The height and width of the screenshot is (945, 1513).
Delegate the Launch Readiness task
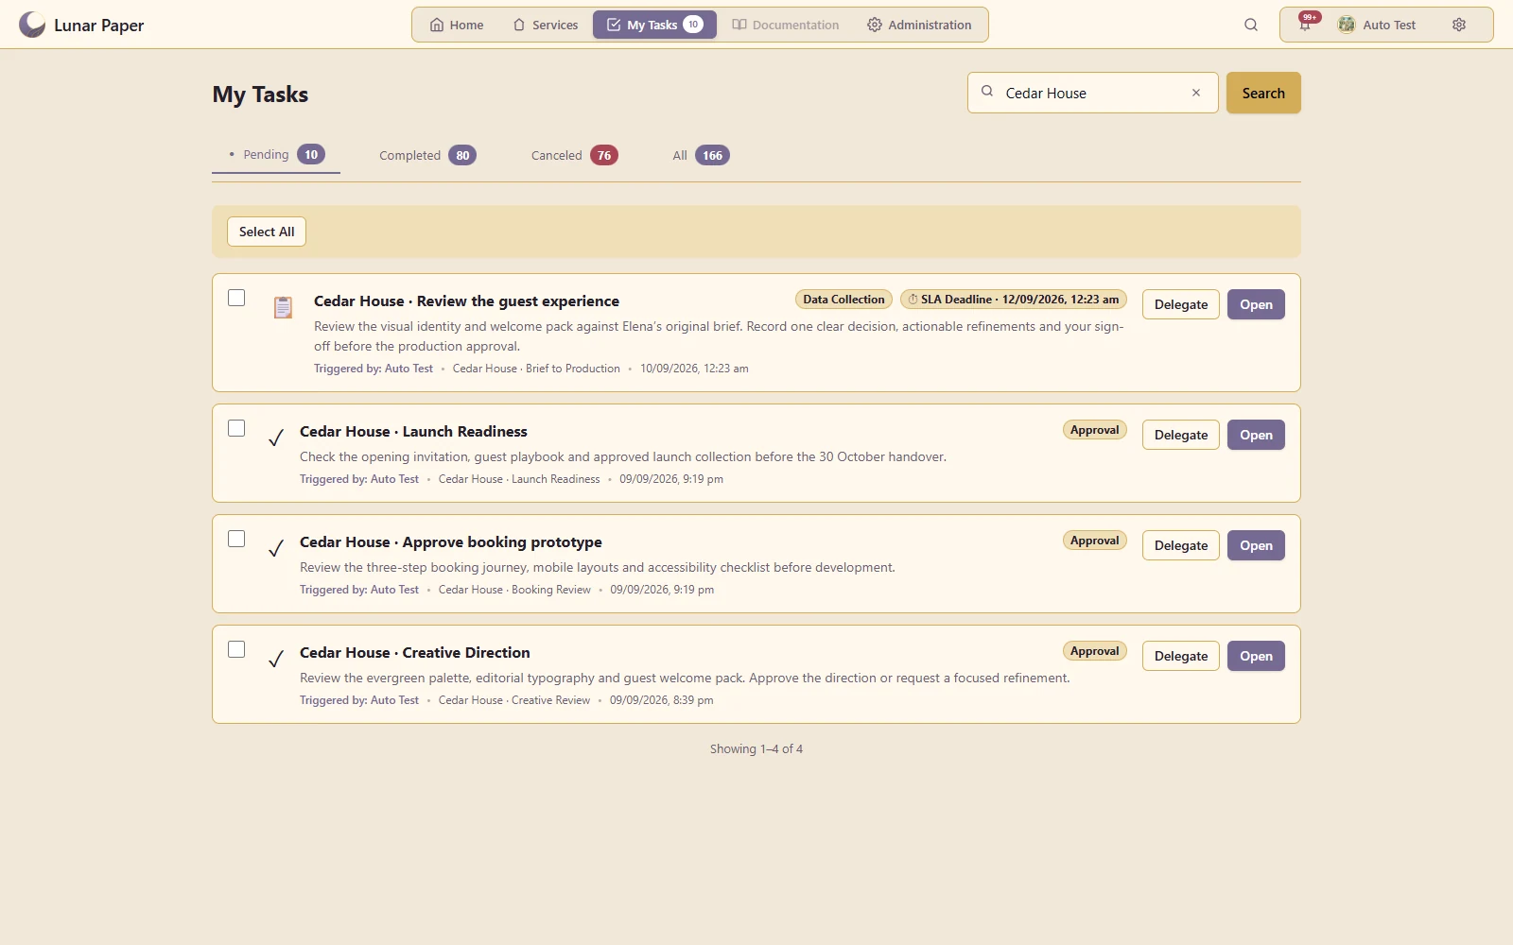(1181, 435)
